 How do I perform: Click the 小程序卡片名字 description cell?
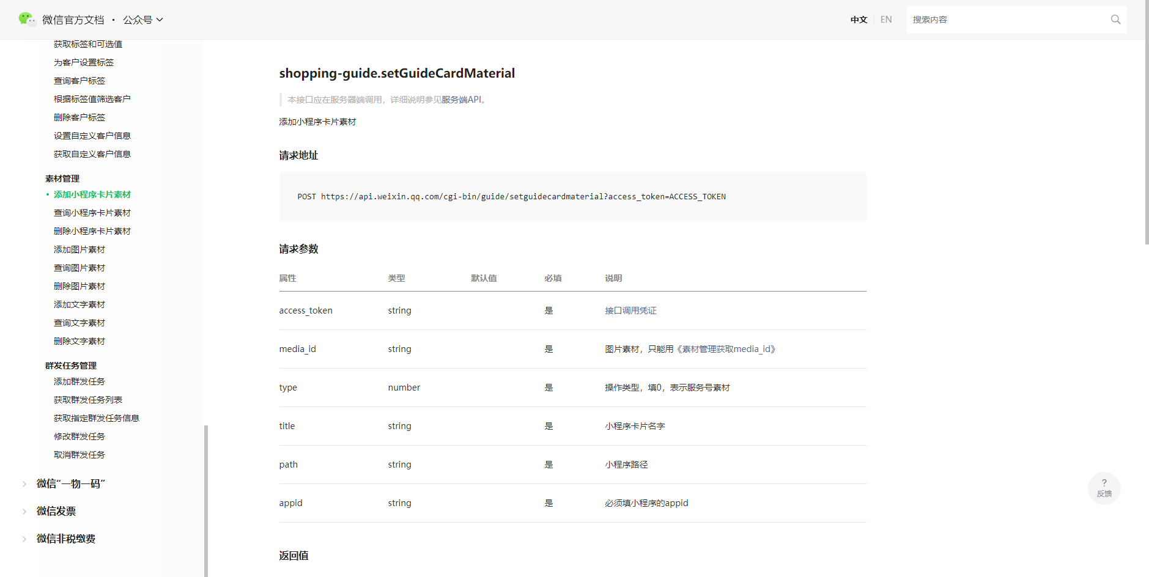[635, 426]
